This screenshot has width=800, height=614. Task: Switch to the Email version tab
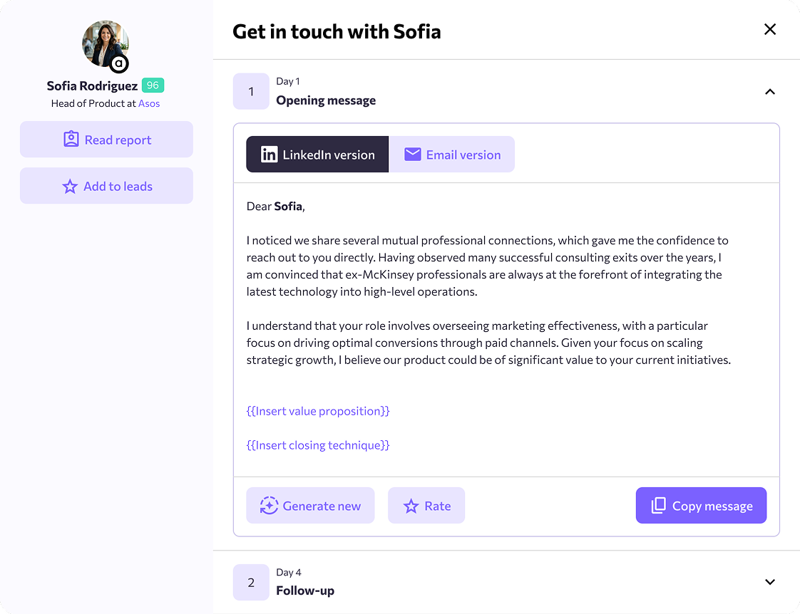click(452, 154)
